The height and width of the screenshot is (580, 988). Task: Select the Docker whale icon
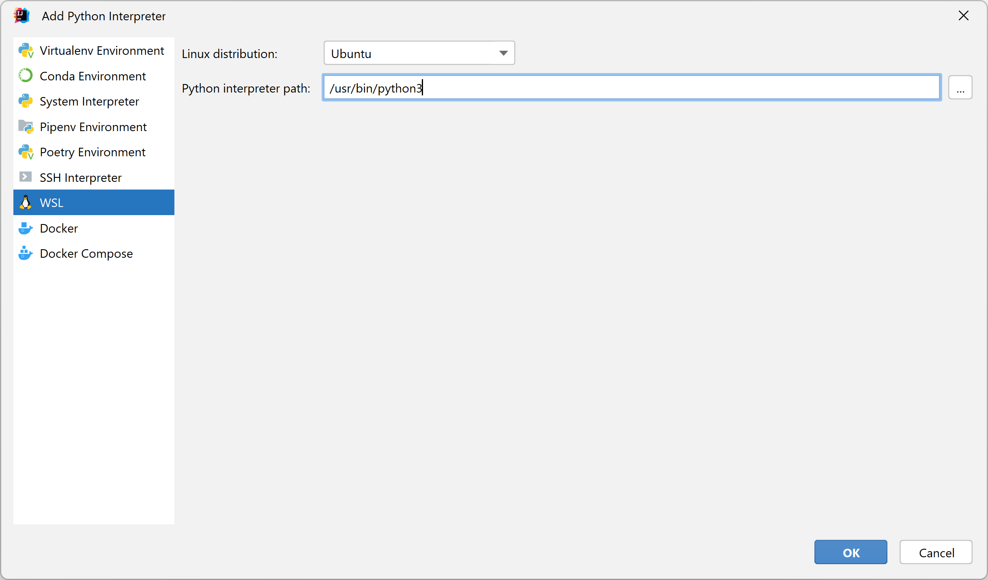tap(26, 228)
